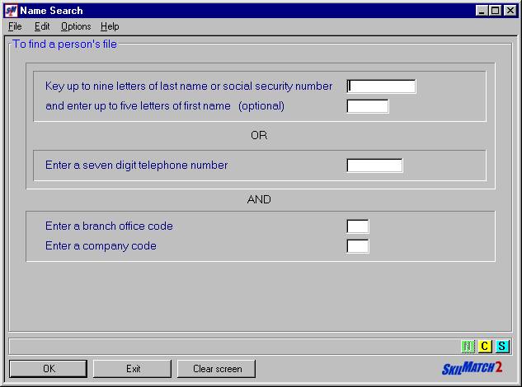Screen dimensions: 522x387
Task: Open the Edit menu
Action: [x=42, y=26]
